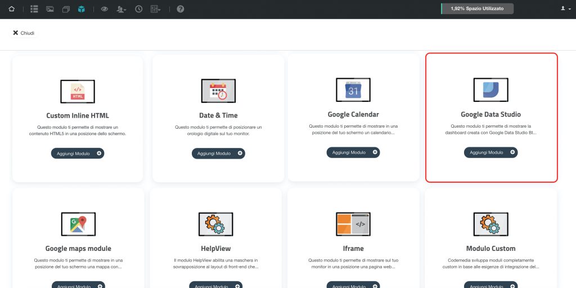
Task: Click the Google maps module description text
Action: coord(78,263)
